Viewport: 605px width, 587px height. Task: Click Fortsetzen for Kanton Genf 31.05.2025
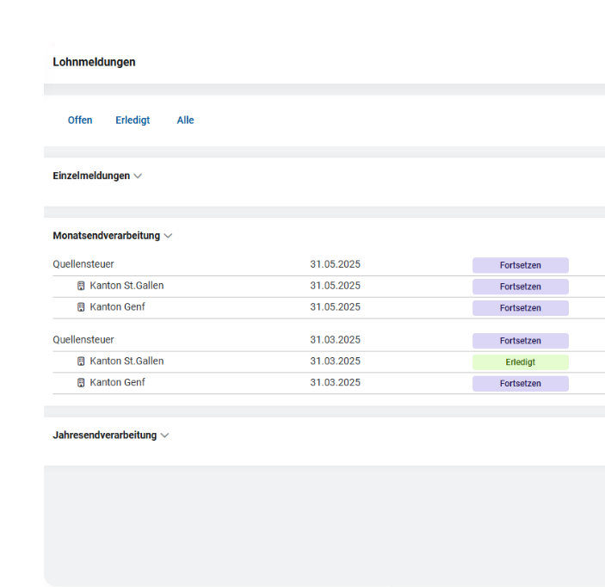(520, 308)
